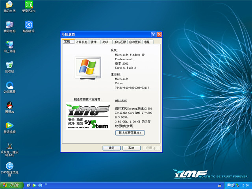Select the QQ浏览器 desktop icon
252x189 pixels.
coord(9,87)
